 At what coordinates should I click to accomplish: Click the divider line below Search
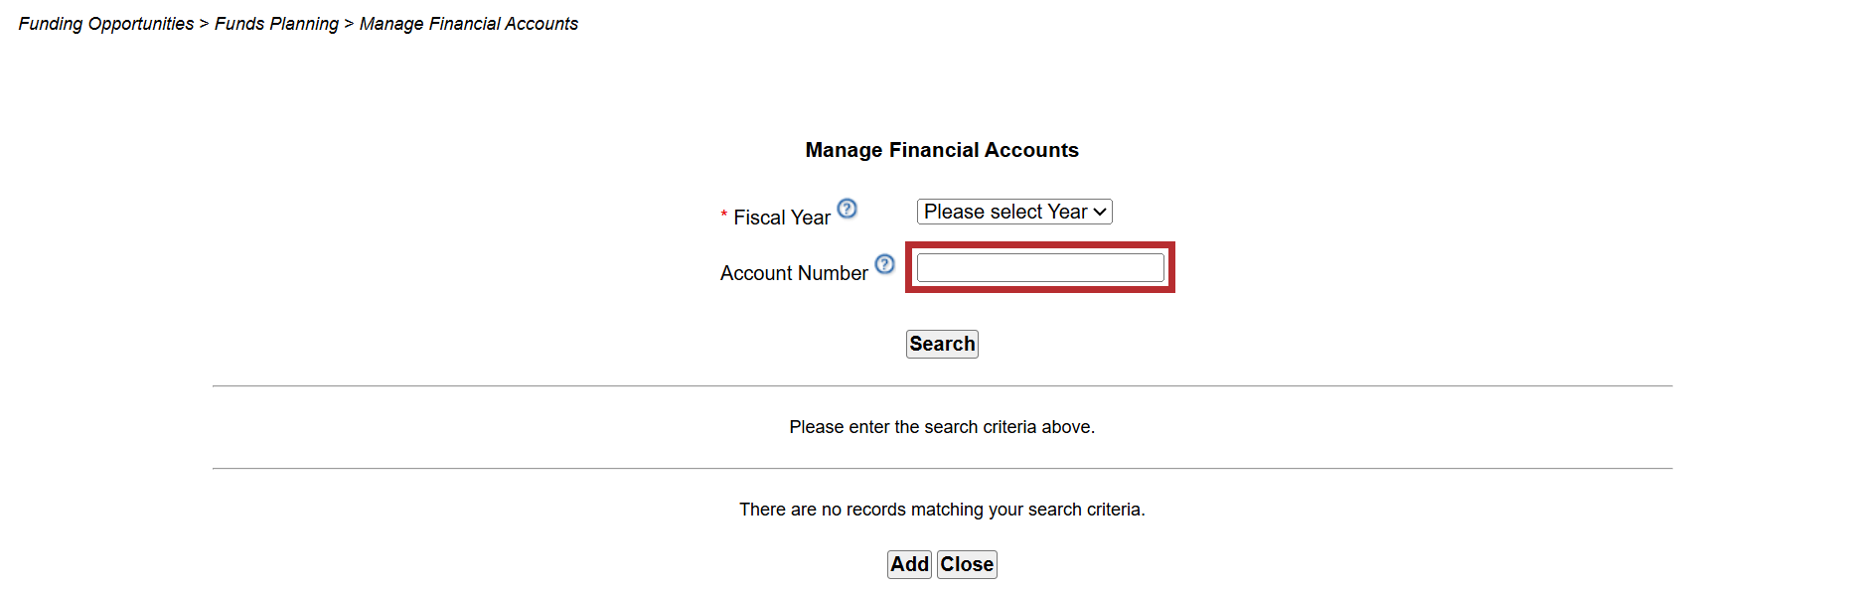942,385
